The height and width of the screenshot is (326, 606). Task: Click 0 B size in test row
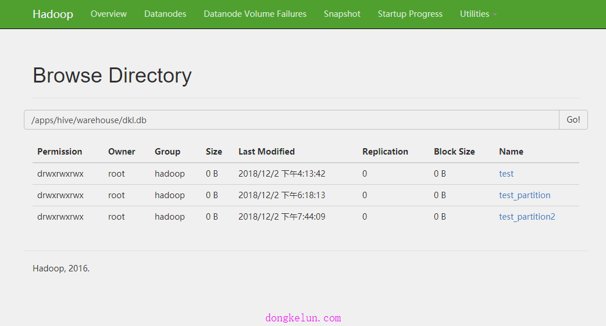coord(212,174)
